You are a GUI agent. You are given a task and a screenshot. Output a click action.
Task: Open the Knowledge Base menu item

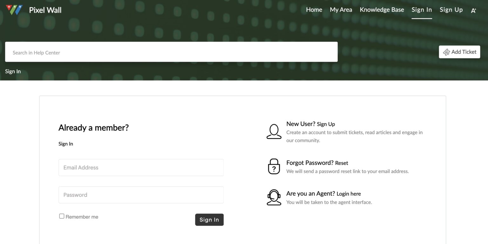tap(382, 10)
